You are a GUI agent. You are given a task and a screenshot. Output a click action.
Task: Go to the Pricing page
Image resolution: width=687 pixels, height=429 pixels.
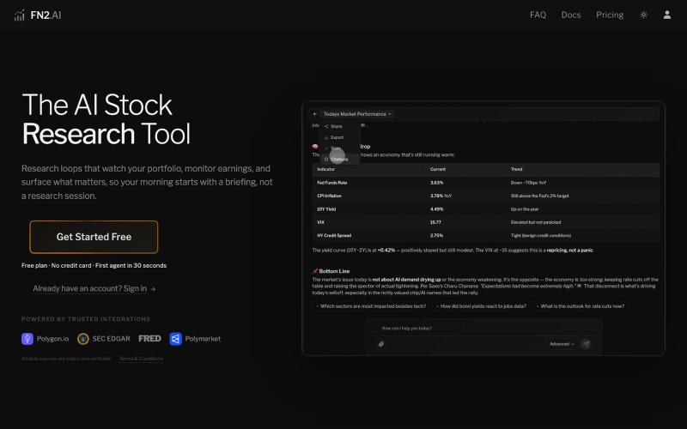coord(610,15)
